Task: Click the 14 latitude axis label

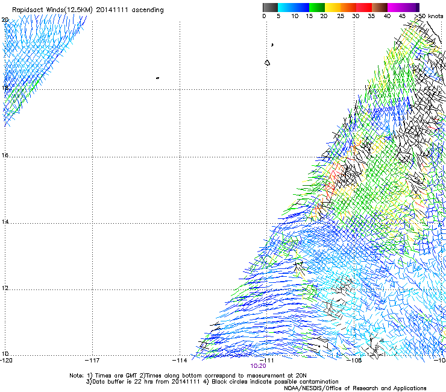Action: [x=5, y=222]
